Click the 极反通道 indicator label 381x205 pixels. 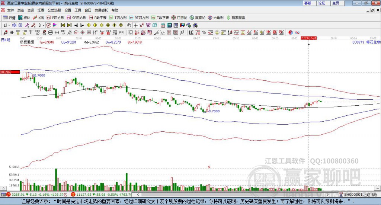pos(27,42)
